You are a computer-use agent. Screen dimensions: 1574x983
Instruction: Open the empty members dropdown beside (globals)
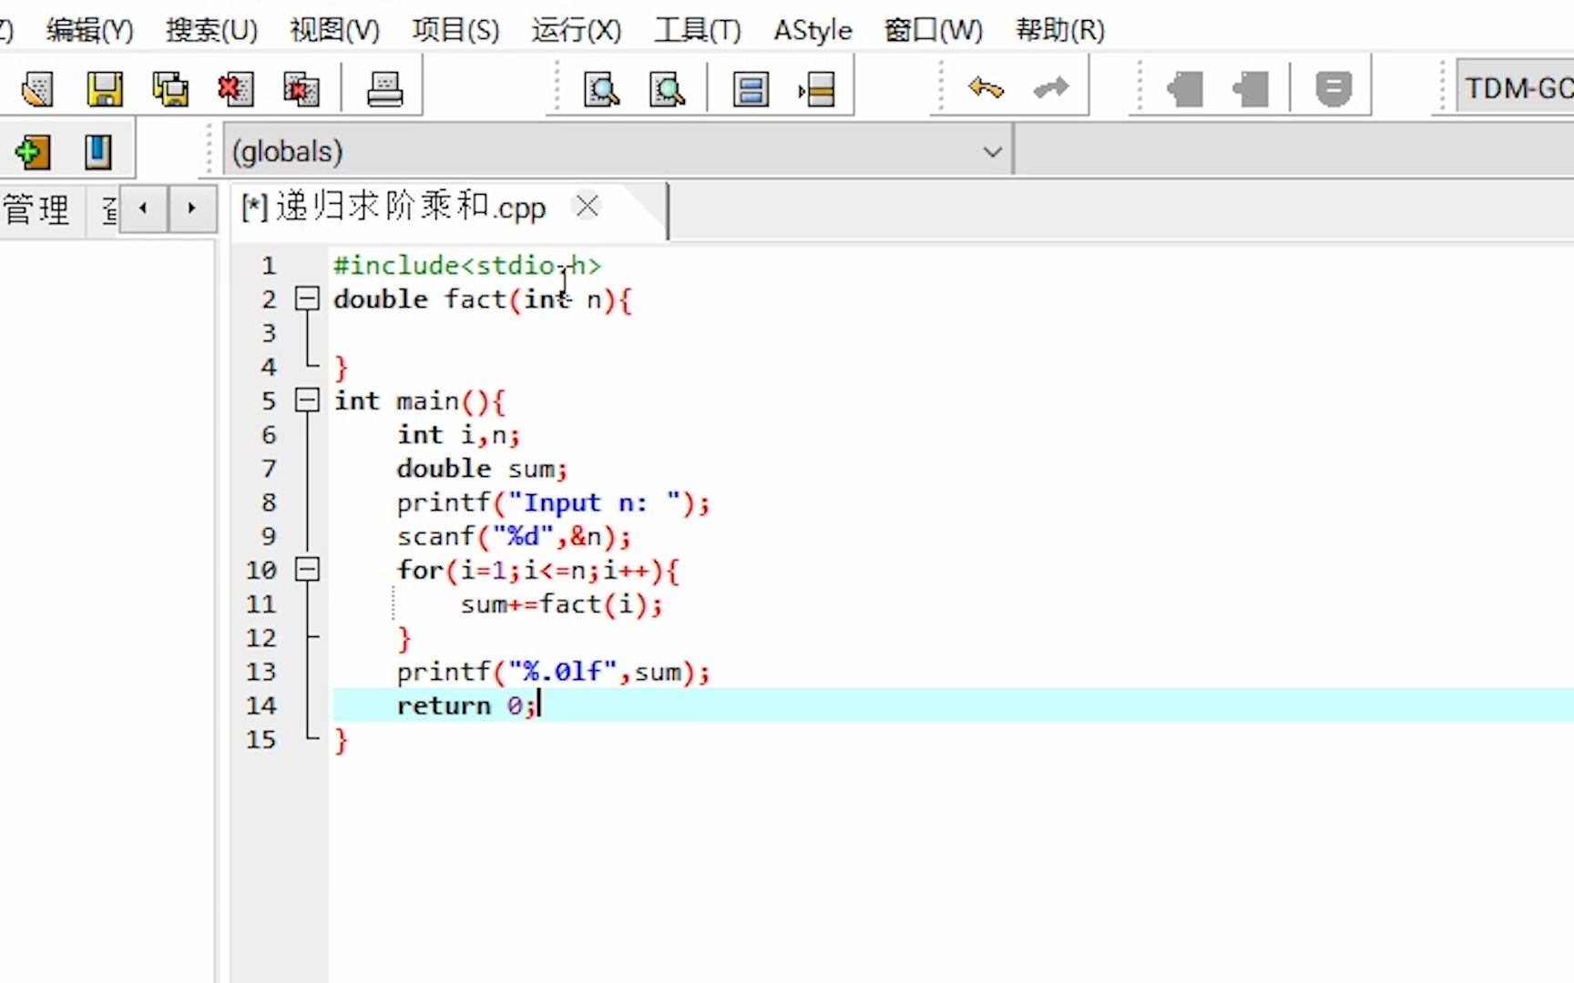tap(1294, 151)
